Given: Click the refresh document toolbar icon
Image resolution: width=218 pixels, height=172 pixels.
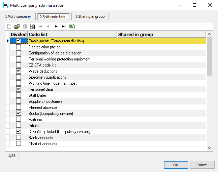Looking at the screenshot, I should pos(33,26).
